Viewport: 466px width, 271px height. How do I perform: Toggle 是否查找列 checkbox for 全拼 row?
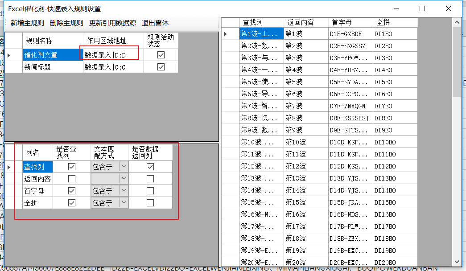72,203
